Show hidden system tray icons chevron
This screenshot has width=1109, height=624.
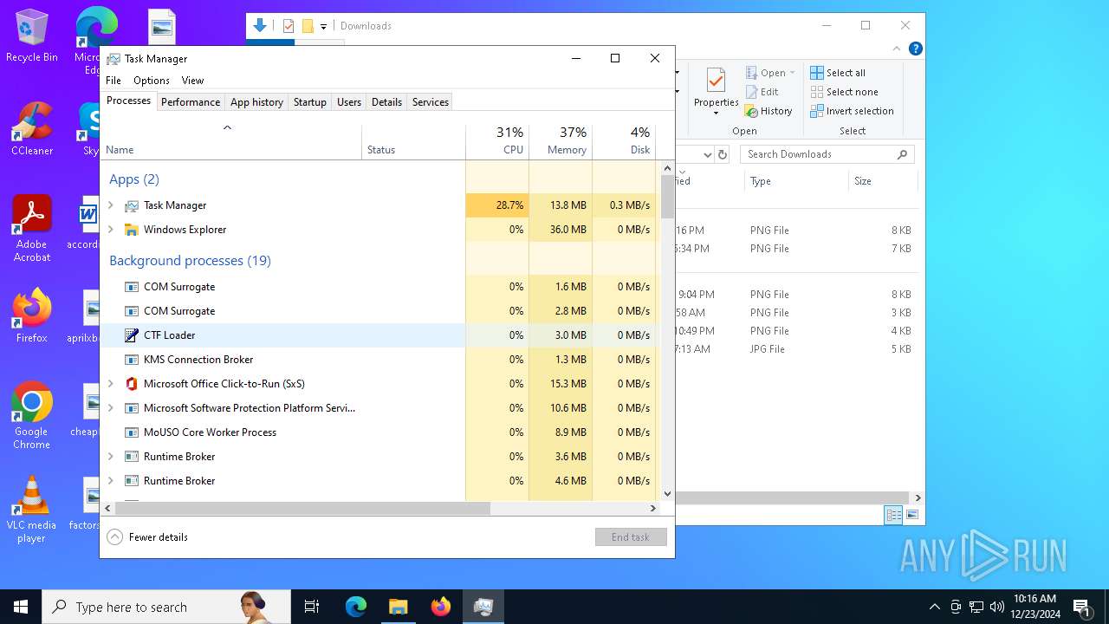point(934,607)
